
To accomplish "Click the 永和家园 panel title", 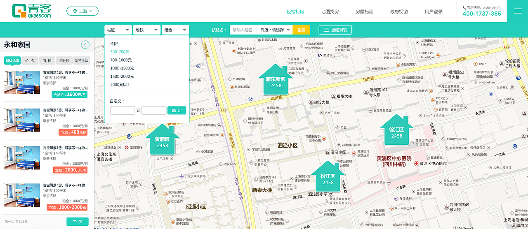I will (x=17, y=45).
